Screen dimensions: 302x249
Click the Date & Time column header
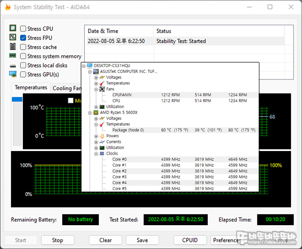coord(119,31)
